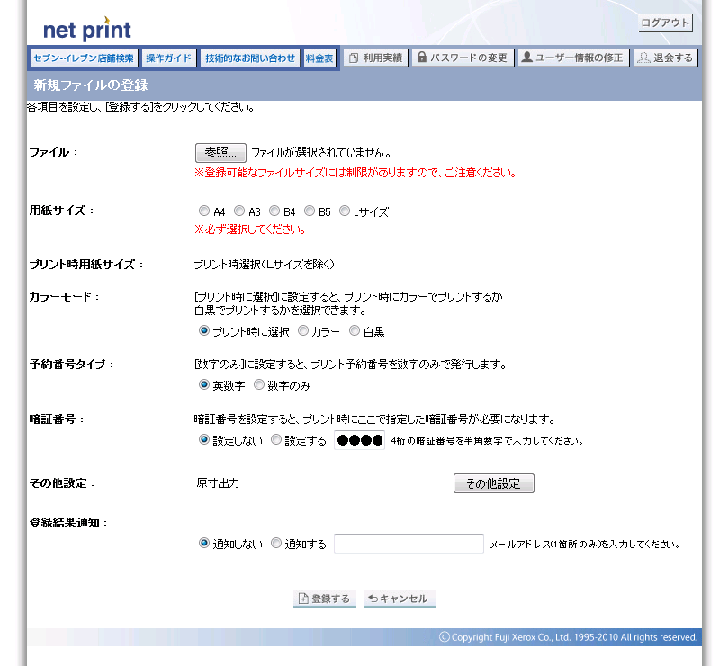Click the ログアウト button
Image resolution: width=728 pixels, height=666 pixels.
pyautogui.click(x=665, y=22)
